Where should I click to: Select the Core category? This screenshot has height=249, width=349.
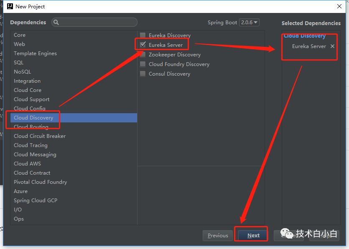74,35
